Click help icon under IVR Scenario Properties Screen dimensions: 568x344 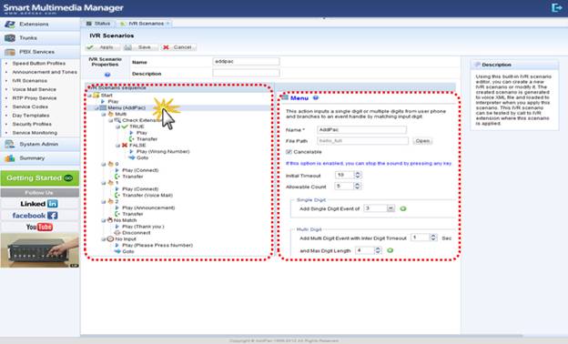(107, 75)
